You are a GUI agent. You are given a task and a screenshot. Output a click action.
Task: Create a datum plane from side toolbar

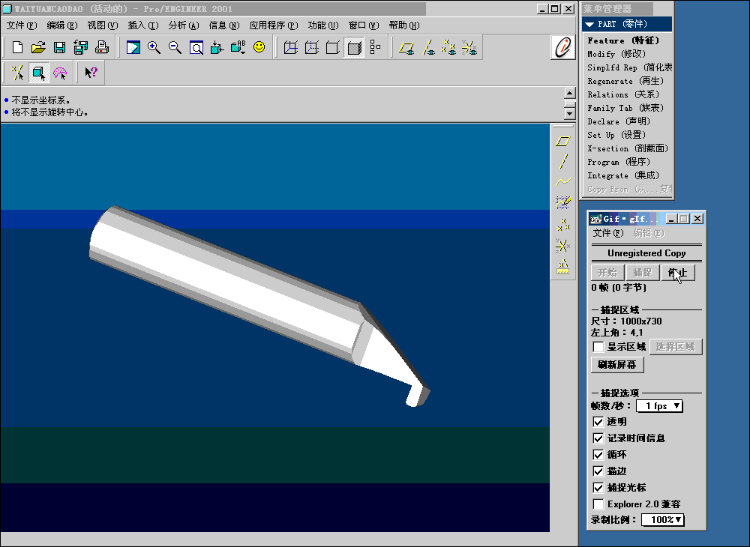pyautogui.click(x=563, y=141)
